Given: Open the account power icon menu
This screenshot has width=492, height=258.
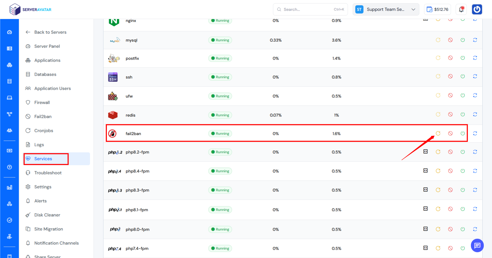Looking at the screenshot, I should [x=477, y=9].
